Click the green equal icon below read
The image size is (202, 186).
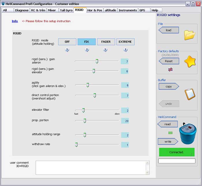pyautogui.click(x=170, y=133)
